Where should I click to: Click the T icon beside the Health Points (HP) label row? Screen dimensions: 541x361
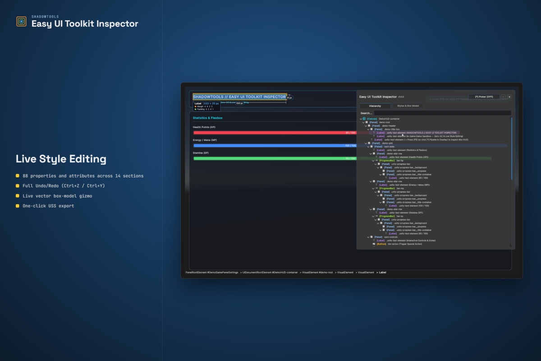click(x=376, y=157)
